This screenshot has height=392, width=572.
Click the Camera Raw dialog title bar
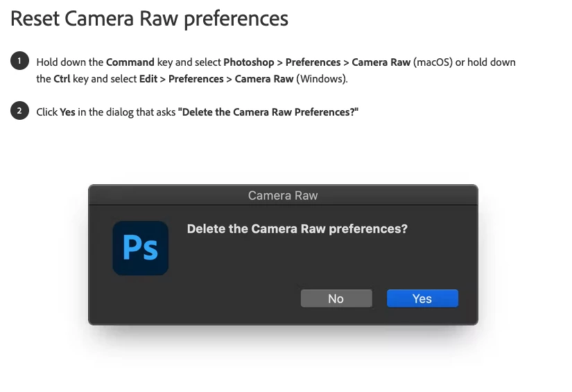coord(283,195)
